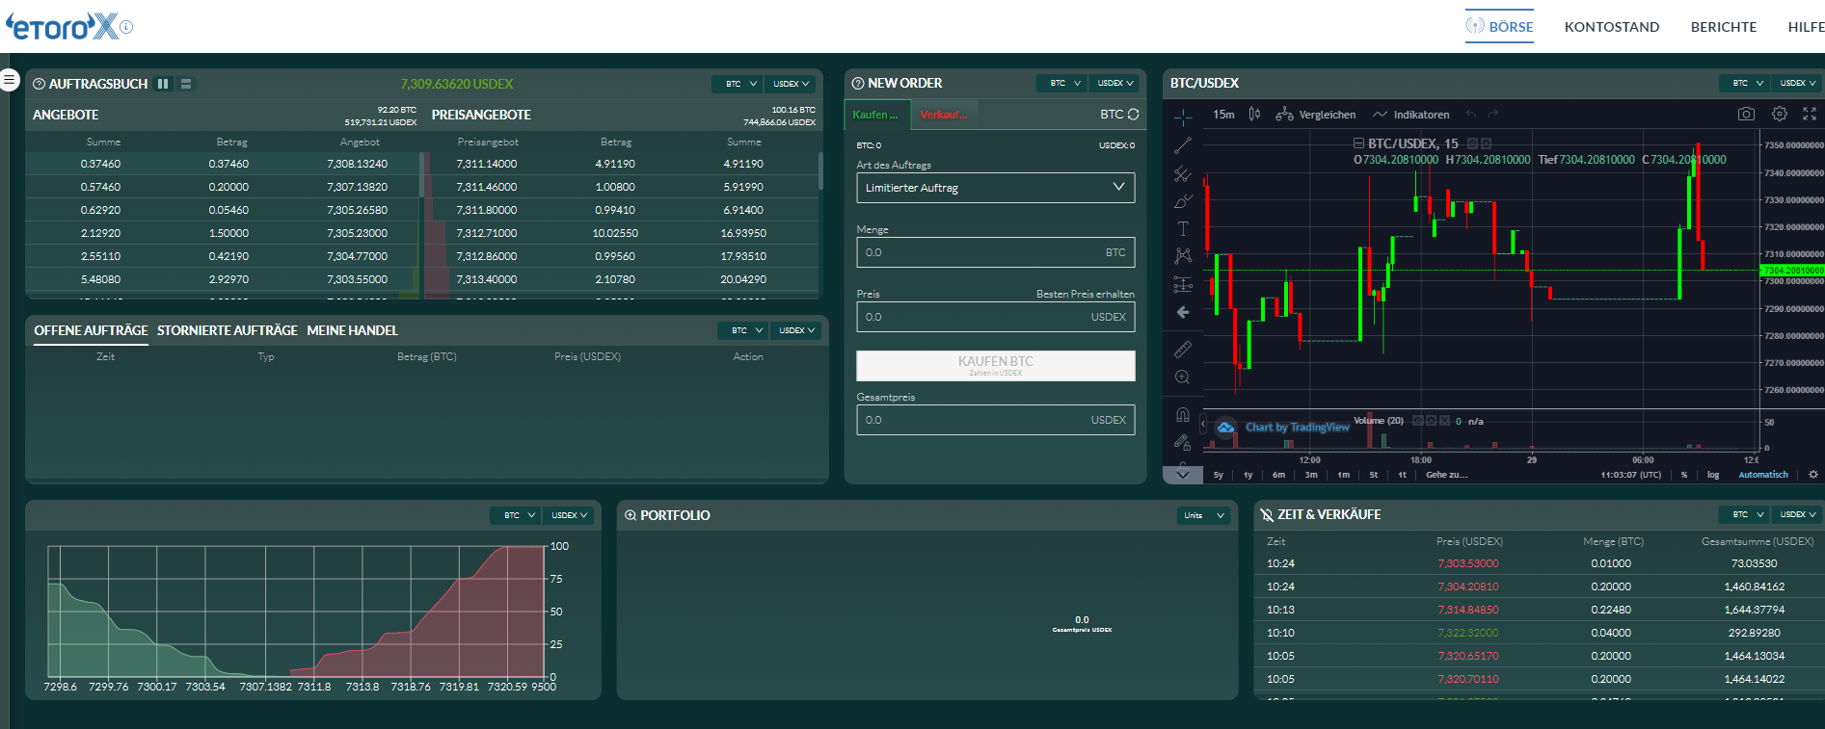
Task: Toggle magnet mode on the chart
Action: [1183, 415]
